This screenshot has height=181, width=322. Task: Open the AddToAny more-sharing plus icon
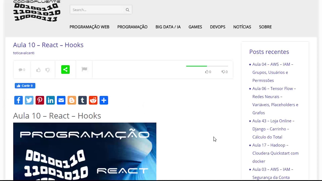tap(104, 100)
